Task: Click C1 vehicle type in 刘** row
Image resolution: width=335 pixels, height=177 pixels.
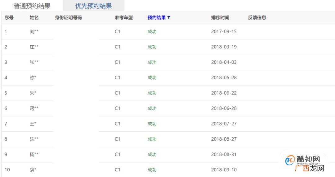Action: click(x=118, y=31)
